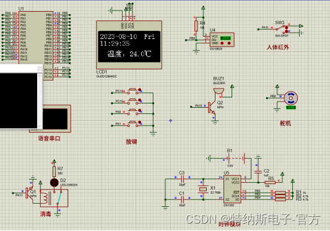Click the terminal scrollbar up arrow
This screenshot has height=231, width=330.
point(40,76)
